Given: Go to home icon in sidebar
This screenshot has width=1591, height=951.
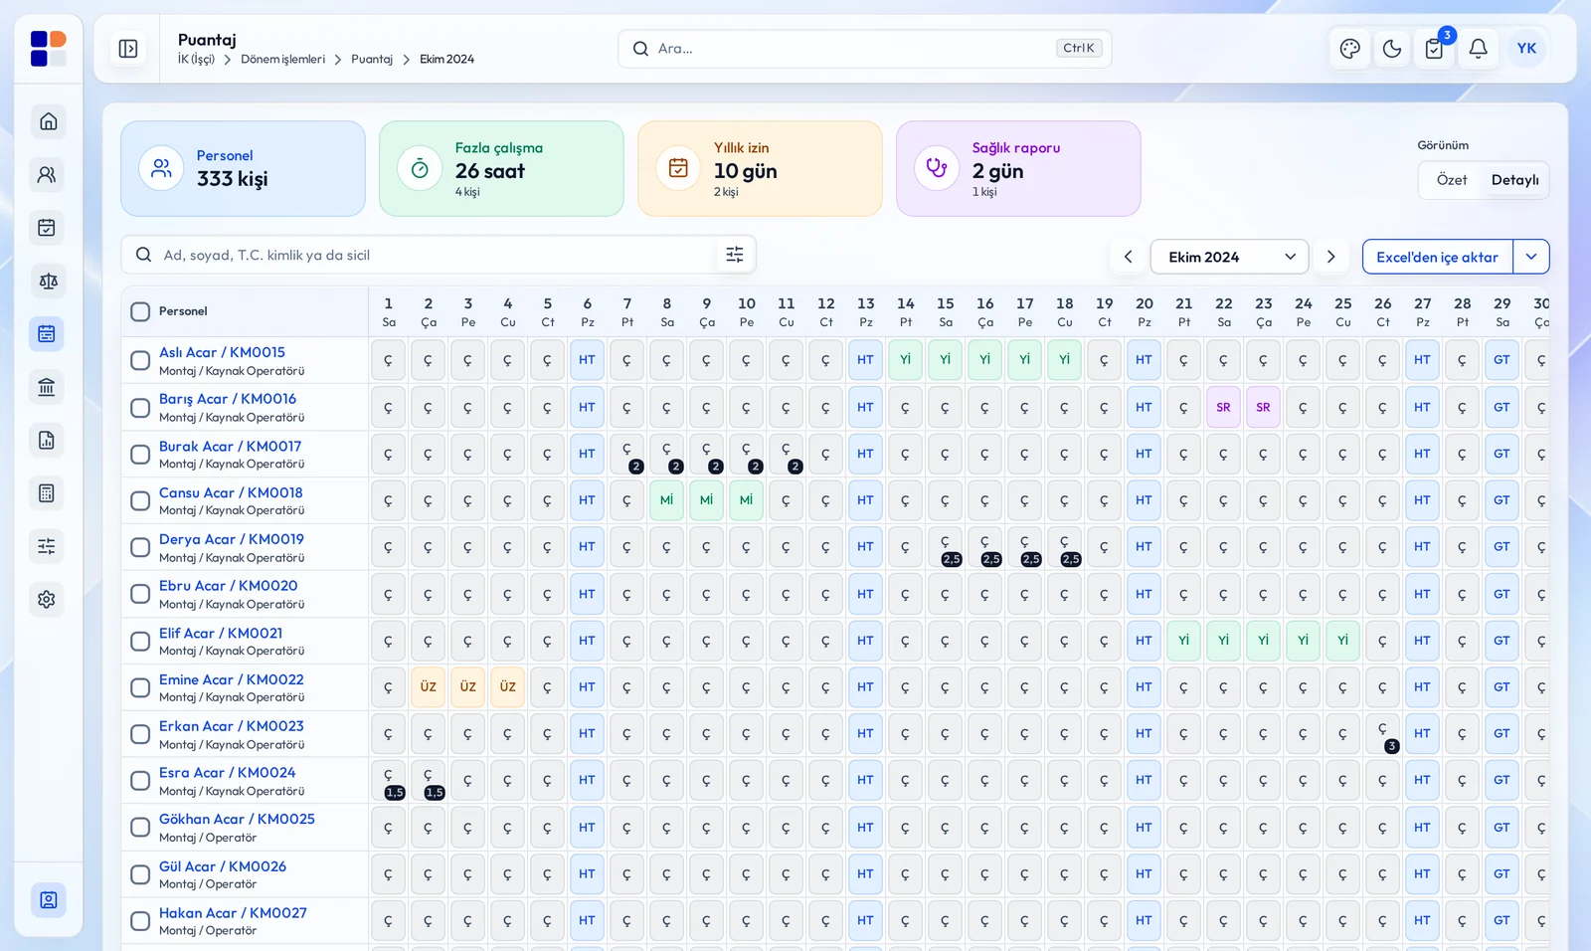Looking at the screenshot, I should click(x=47, y=121).
